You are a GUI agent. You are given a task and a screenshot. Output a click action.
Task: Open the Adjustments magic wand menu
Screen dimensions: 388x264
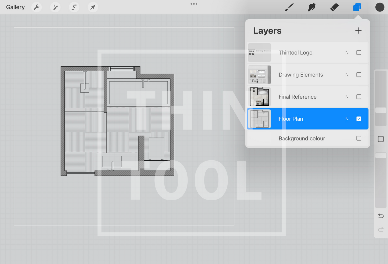click(55, 7)
